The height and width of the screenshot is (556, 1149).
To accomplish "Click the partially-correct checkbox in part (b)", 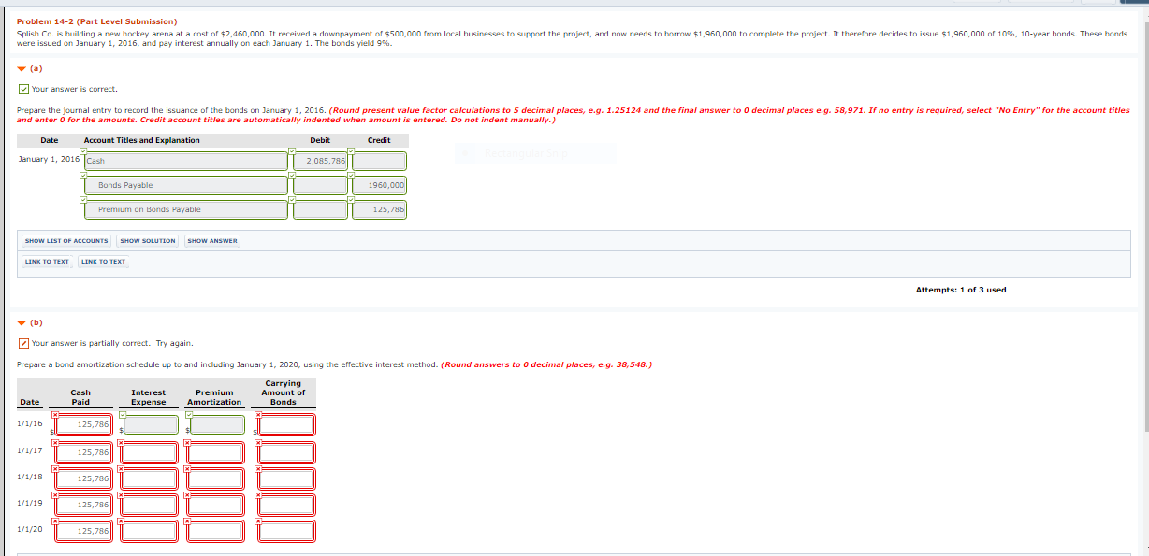I will pos(23,343).
